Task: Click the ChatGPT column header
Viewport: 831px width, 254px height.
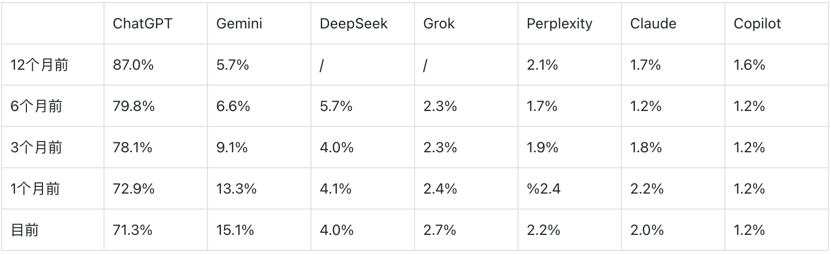Action: coord(142,24)
